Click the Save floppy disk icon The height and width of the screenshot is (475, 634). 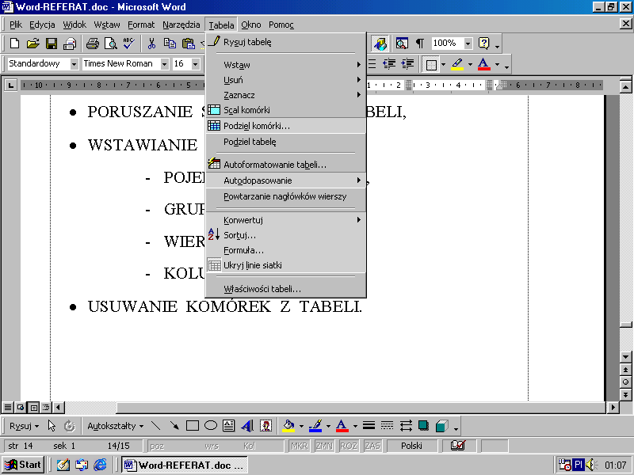click(x=51, y=44)
